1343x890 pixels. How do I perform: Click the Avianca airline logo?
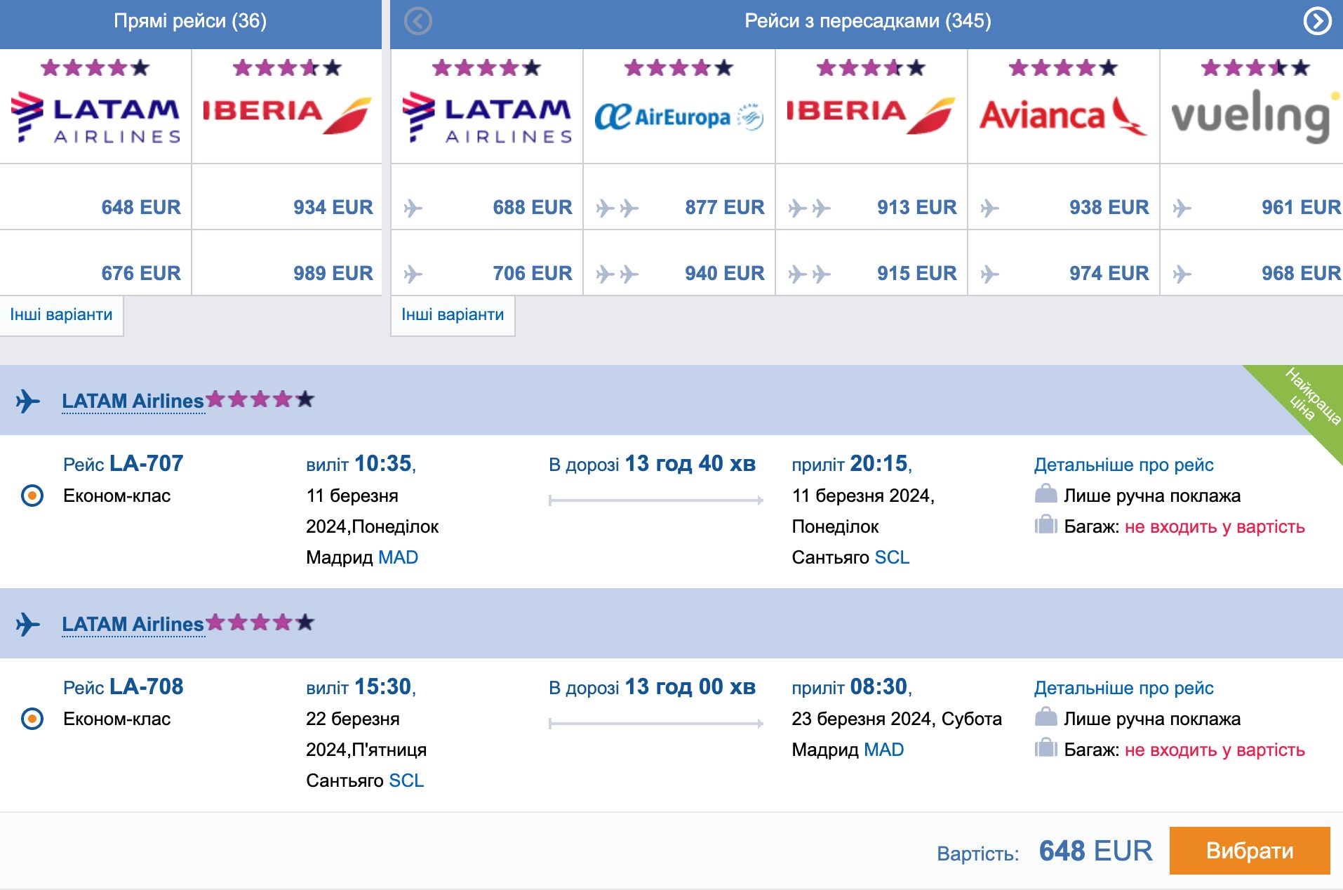point(1063,115)
